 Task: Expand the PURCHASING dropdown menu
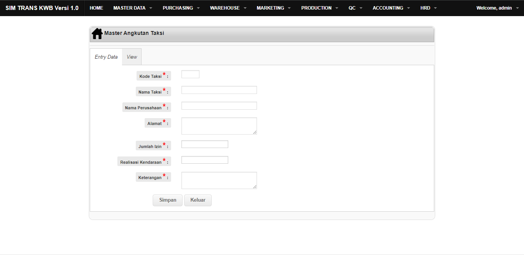point(181,8)
